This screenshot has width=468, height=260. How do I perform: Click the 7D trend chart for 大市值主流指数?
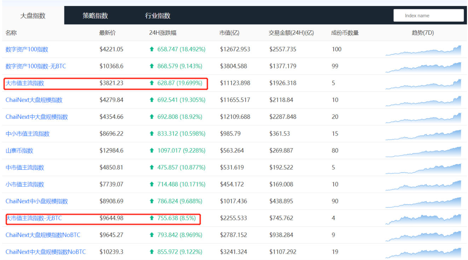click(x=423, y=84)
